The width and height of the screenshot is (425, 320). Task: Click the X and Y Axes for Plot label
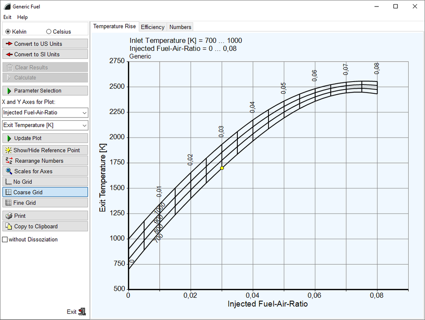tap(29, 102)
